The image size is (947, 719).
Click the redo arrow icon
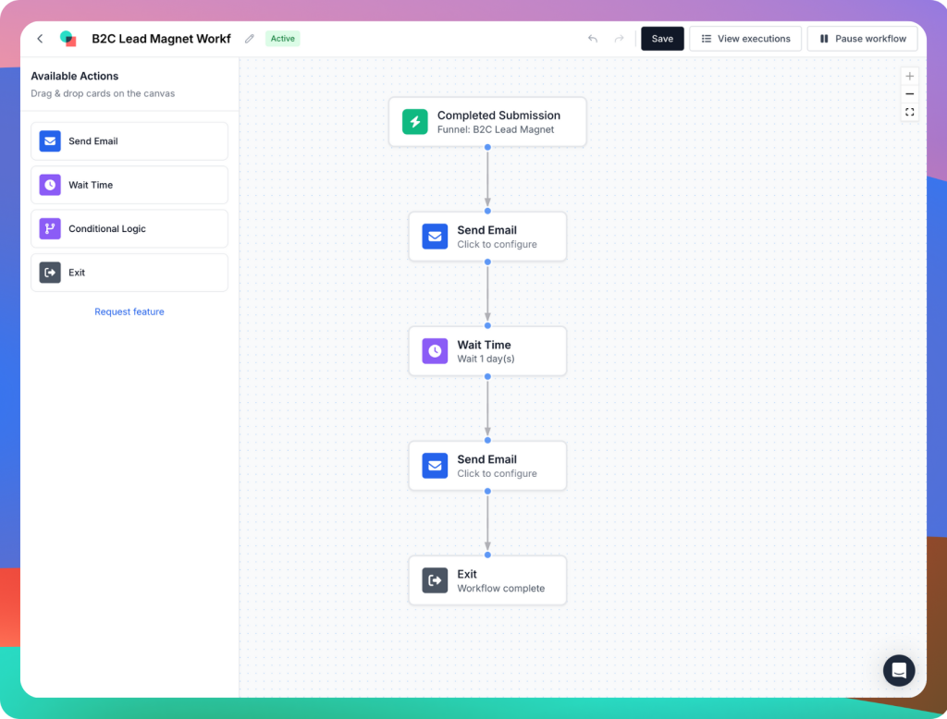pyautogui.click(x=618, y=38)
